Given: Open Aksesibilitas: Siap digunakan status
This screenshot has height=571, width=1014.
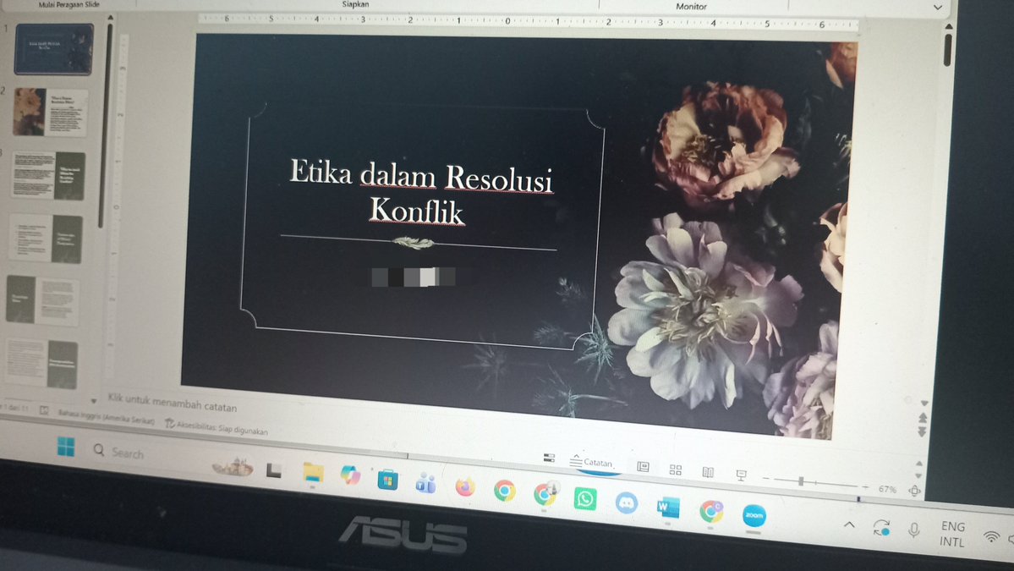Looking at the screenshot, I should click(x=217, y=427).
